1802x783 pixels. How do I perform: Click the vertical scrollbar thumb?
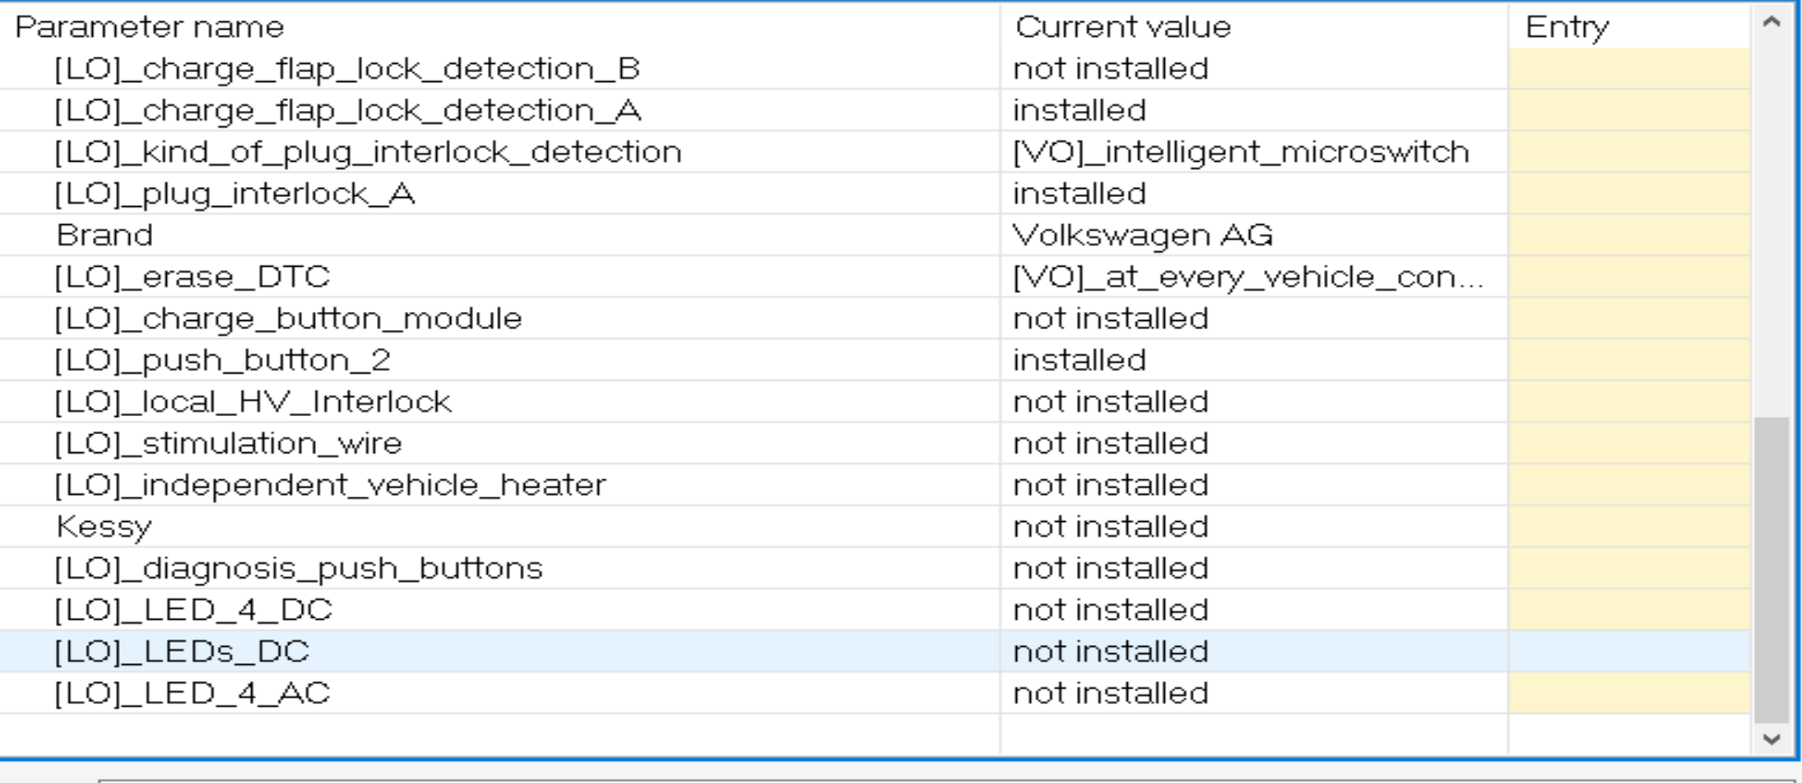click(1772, 566)
